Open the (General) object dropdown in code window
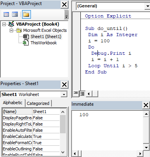The height and width of the screenshot is (157, 150). click(x=147, y=6)
